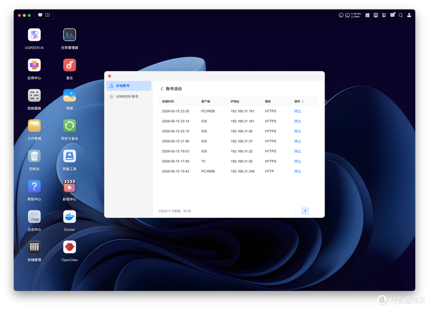This screenshot has width=429, height=309.
Task: Open 应用中心 app center
Action: click(x=34, y=65)
